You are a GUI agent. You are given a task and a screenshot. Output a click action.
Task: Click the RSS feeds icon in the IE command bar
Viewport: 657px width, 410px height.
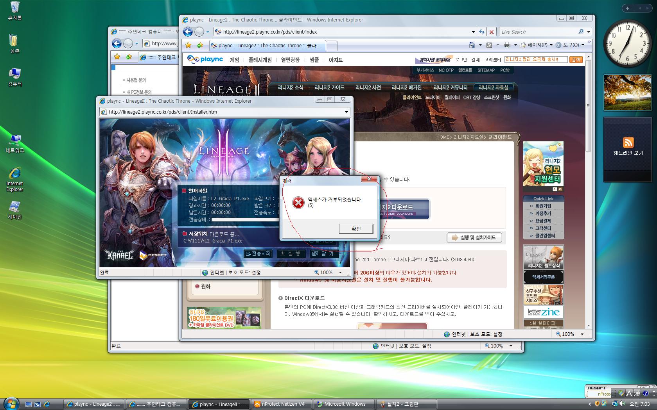489,45
